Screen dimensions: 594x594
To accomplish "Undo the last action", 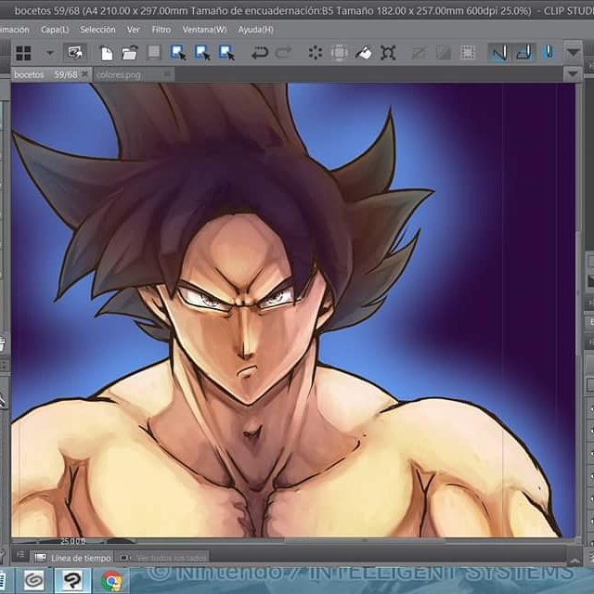I will pos(260,53).
